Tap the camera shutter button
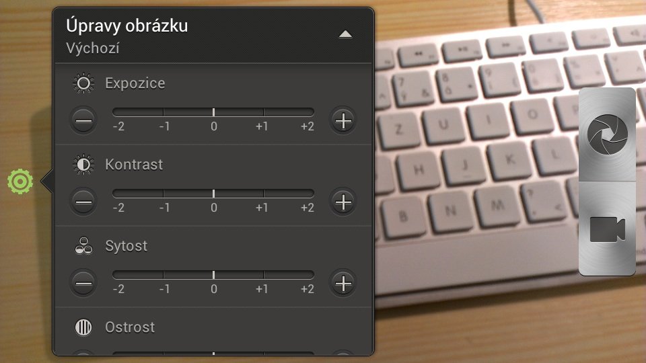The height and width of the screenshot is (363, 646). pos(607,134)
